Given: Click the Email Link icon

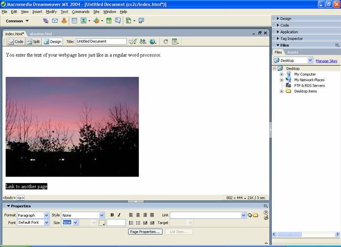Looking at the screenshot, I should [55, 21].
